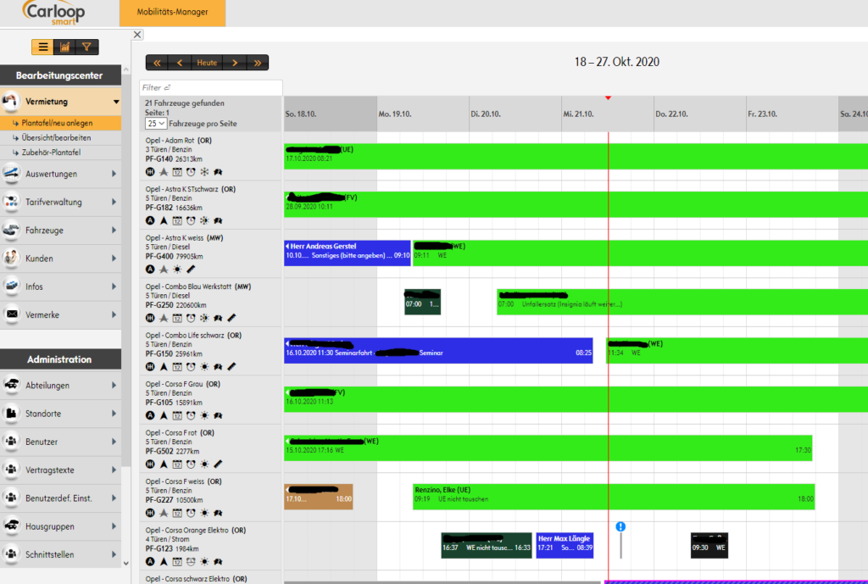Screen dimensions: 868x584
Task: Click automatic transmission icon for PF-G182
Action: point(150,221)
